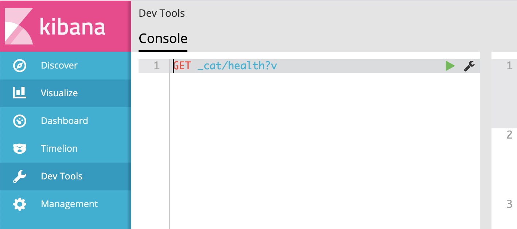The image size is (517, 229).
Task: Click the Dashboard gauge icon
Action: tap(19, 121)
